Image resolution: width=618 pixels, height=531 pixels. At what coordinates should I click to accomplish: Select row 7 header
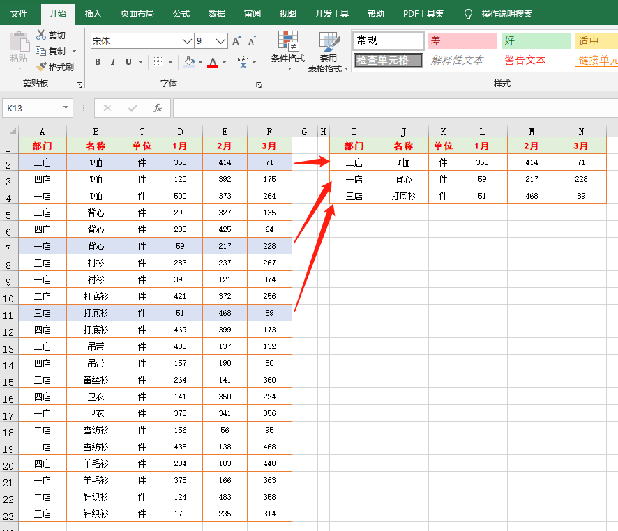(8, 248)
